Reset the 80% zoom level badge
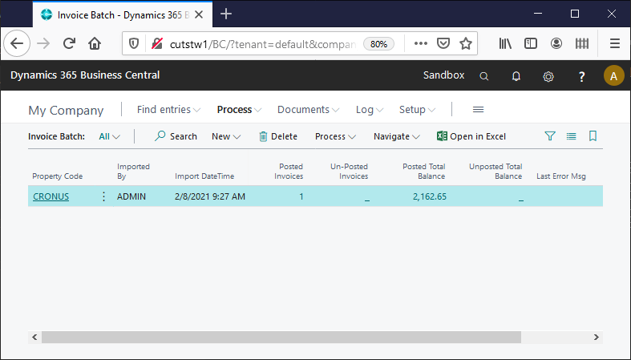The image size is (631, 360). point(378,44)
